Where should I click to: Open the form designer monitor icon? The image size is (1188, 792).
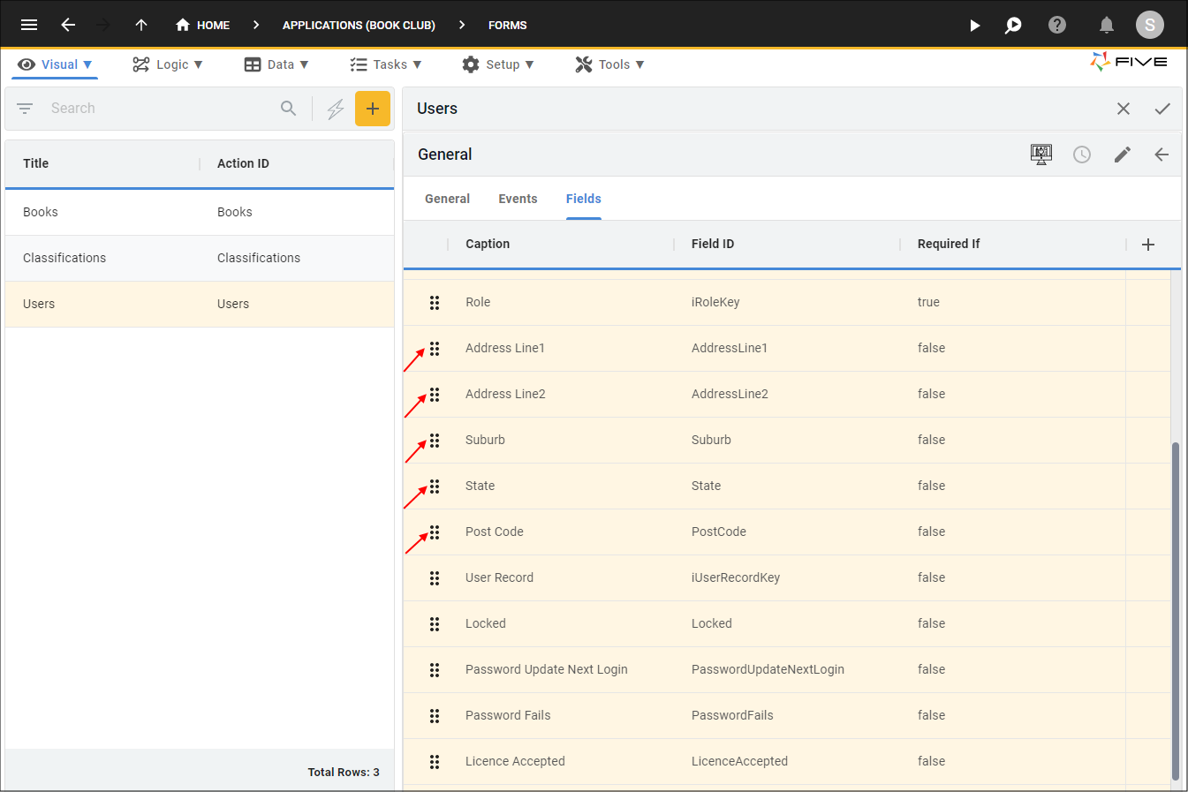pyautogui.click(x=1041, y=155)
